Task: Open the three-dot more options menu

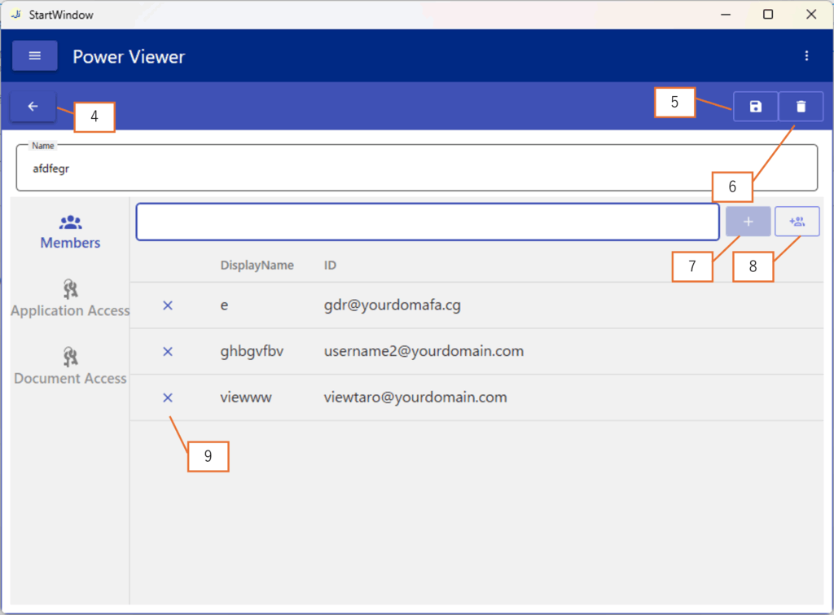Action: click(x=806, y=56)
